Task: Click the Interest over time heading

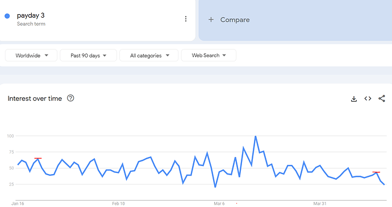Action: click(x=35, y=98)
